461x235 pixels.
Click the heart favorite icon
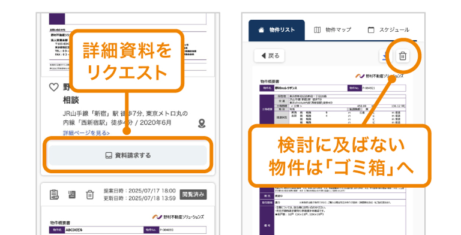click(x=53, y=87)
